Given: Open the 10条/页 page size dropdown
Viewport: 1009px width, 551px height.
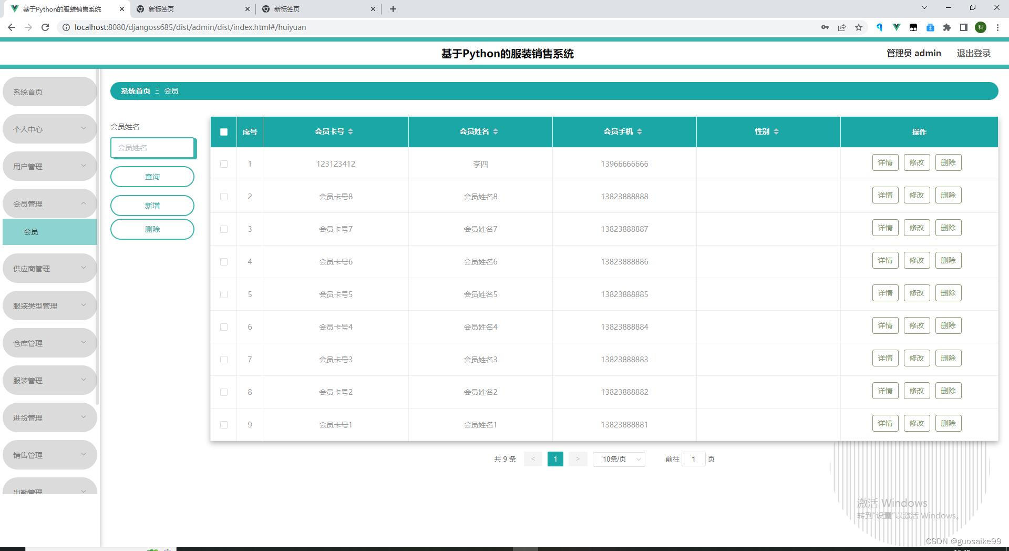Looking at the screenshot, I should click(x=619, y=458).
